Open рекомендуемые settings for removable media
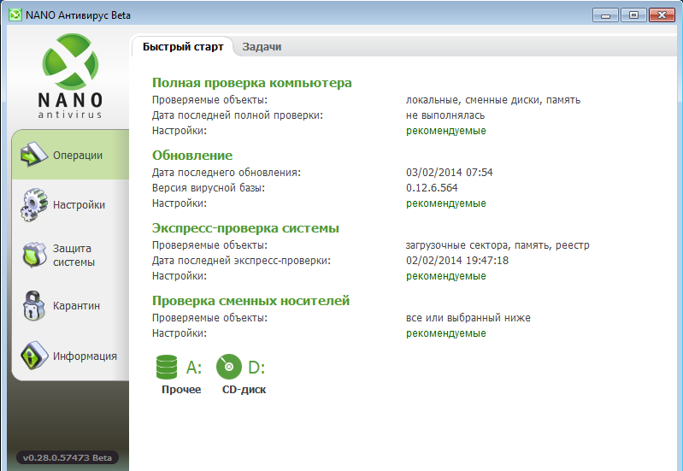683x471 pixels. [x=445, y=333]
